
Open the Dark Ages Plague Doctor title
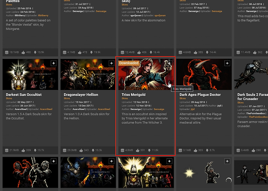point(200,95)
